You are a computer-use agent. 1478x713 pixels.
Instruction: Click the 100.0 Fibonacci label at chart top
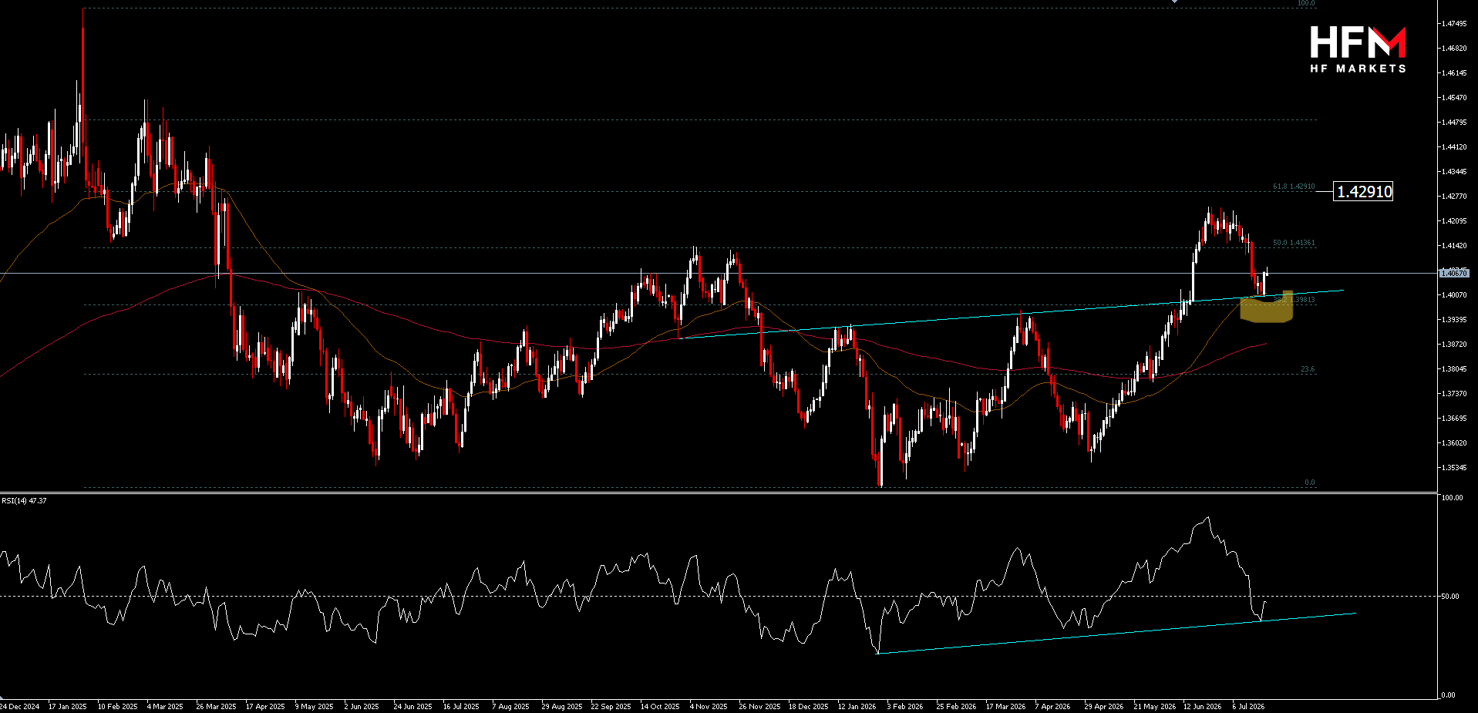[1306, 4]
